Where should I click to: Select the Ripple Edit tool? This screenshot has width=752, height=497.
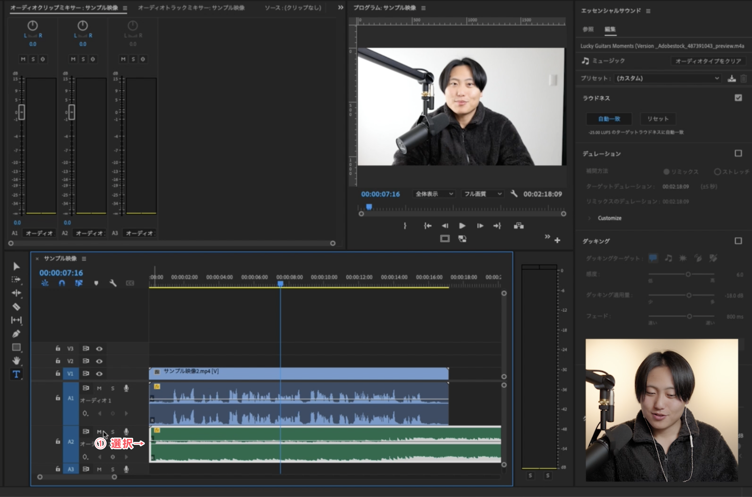click(16, 293)
